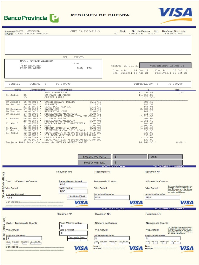Click cardholder name MARIE,MATIAS ALBERTO
The height and width of the screenshot is (265, 199).
36,61
